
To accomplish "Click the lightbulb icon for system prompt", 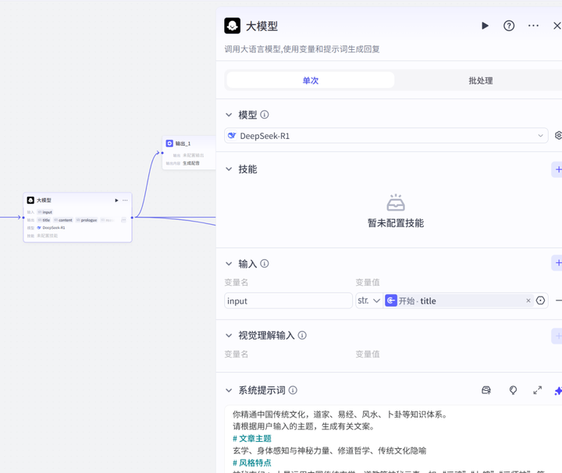I will [x=513, y=390].
